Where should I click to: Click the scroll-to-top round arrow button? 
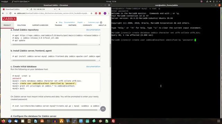[x=103, y=109]
